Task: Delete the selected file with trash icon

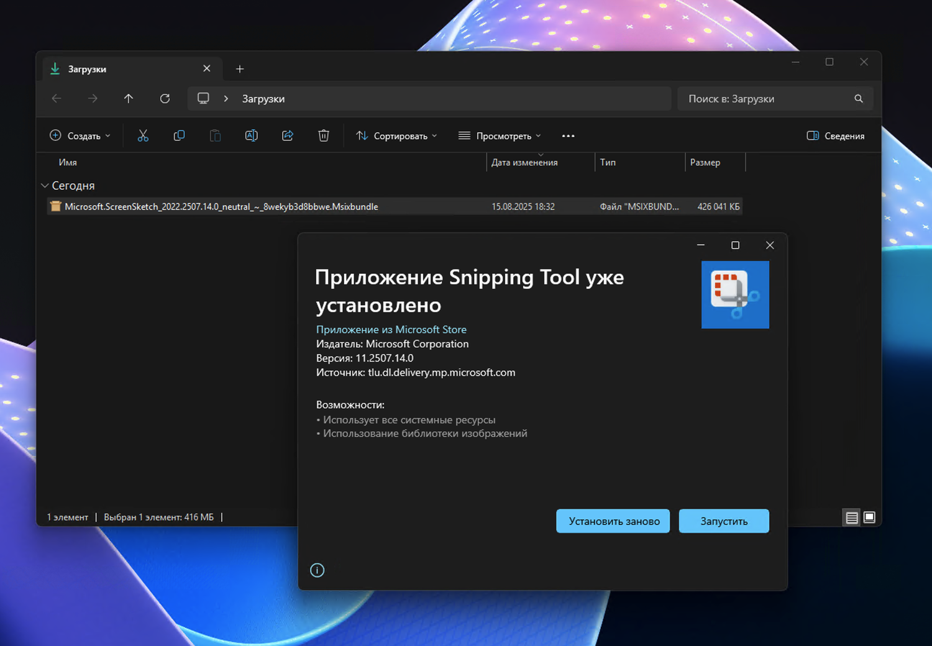Action: (x=324, y=135)
